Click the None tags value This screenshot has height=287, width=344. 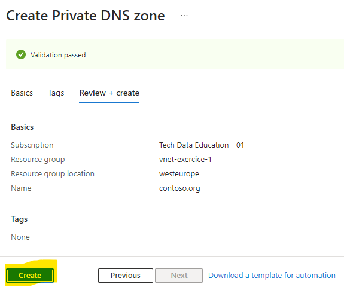[x=20, y=237]
